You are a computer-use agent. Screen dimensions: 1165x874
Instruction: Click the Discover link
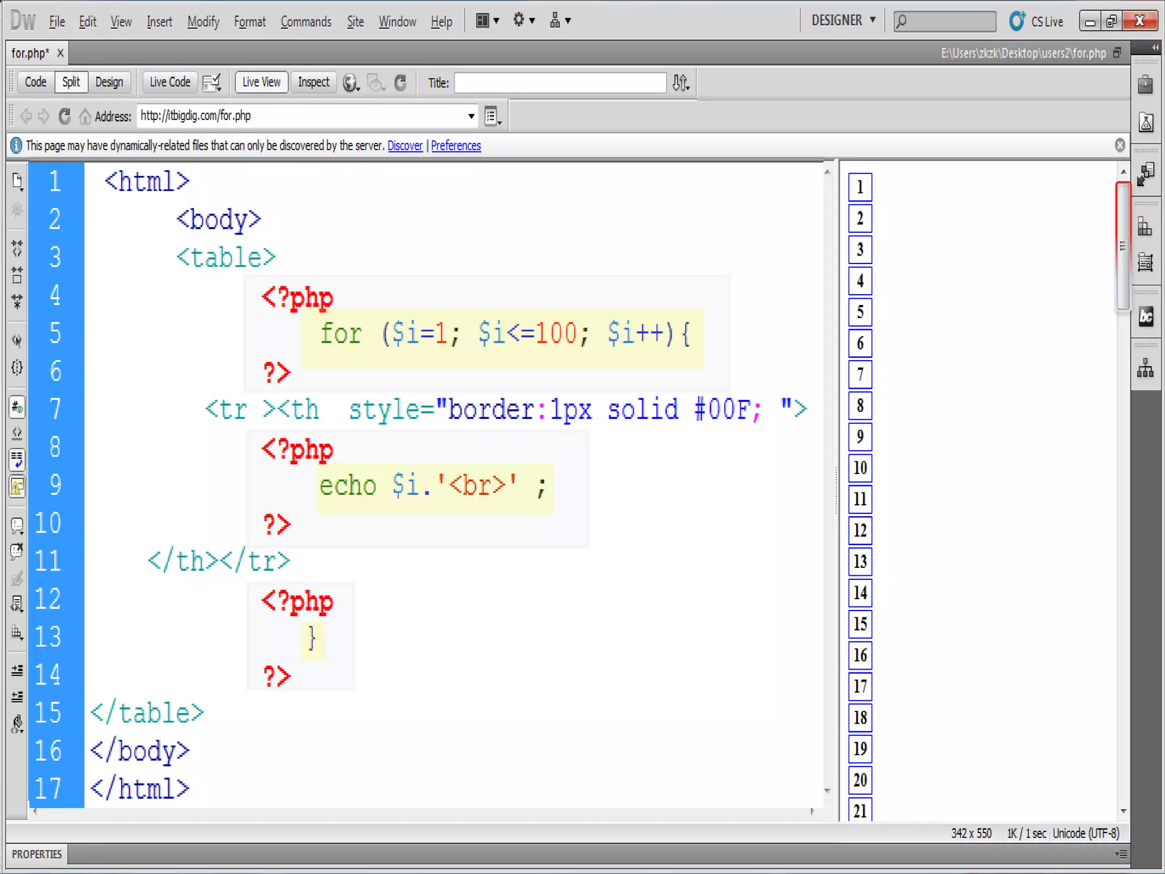[404, 146]
